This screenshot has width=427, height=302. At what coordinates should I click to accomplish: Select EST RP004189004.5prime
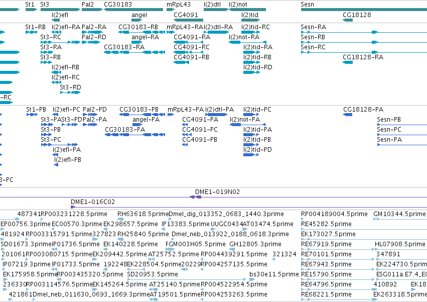click(x=334, y=214)
